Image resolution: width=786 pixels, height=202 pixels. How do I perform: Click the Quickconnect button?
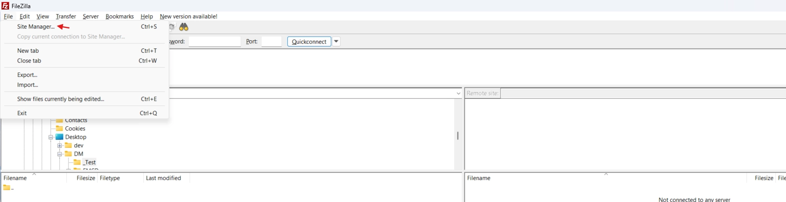pyautogui.click(x=309, y=41)
